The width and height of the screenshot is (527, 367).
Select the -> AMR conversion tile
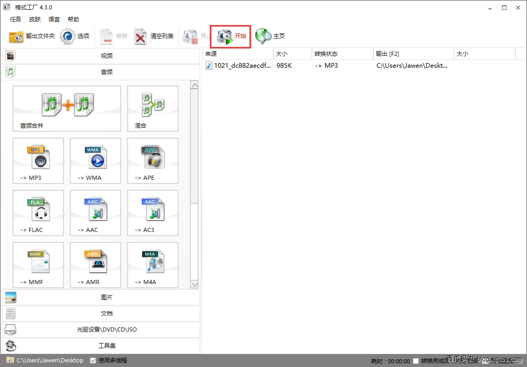point(95,265)
